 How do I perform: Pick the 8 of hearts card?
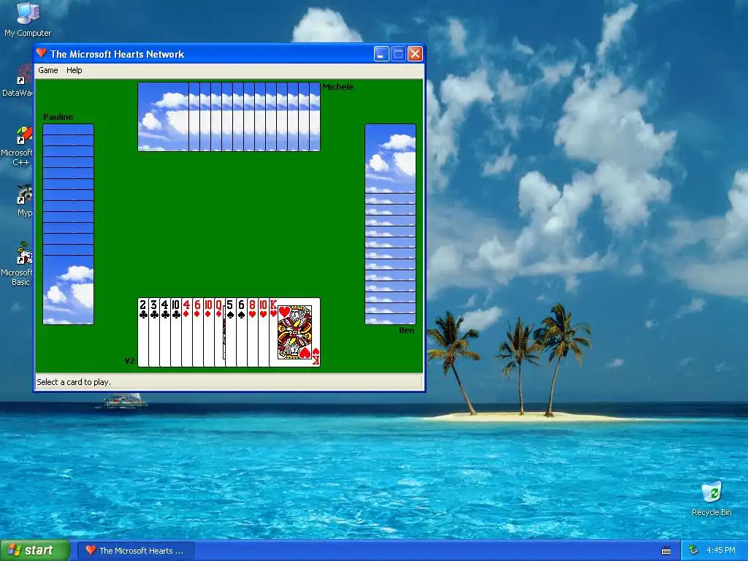coord(252,332)
